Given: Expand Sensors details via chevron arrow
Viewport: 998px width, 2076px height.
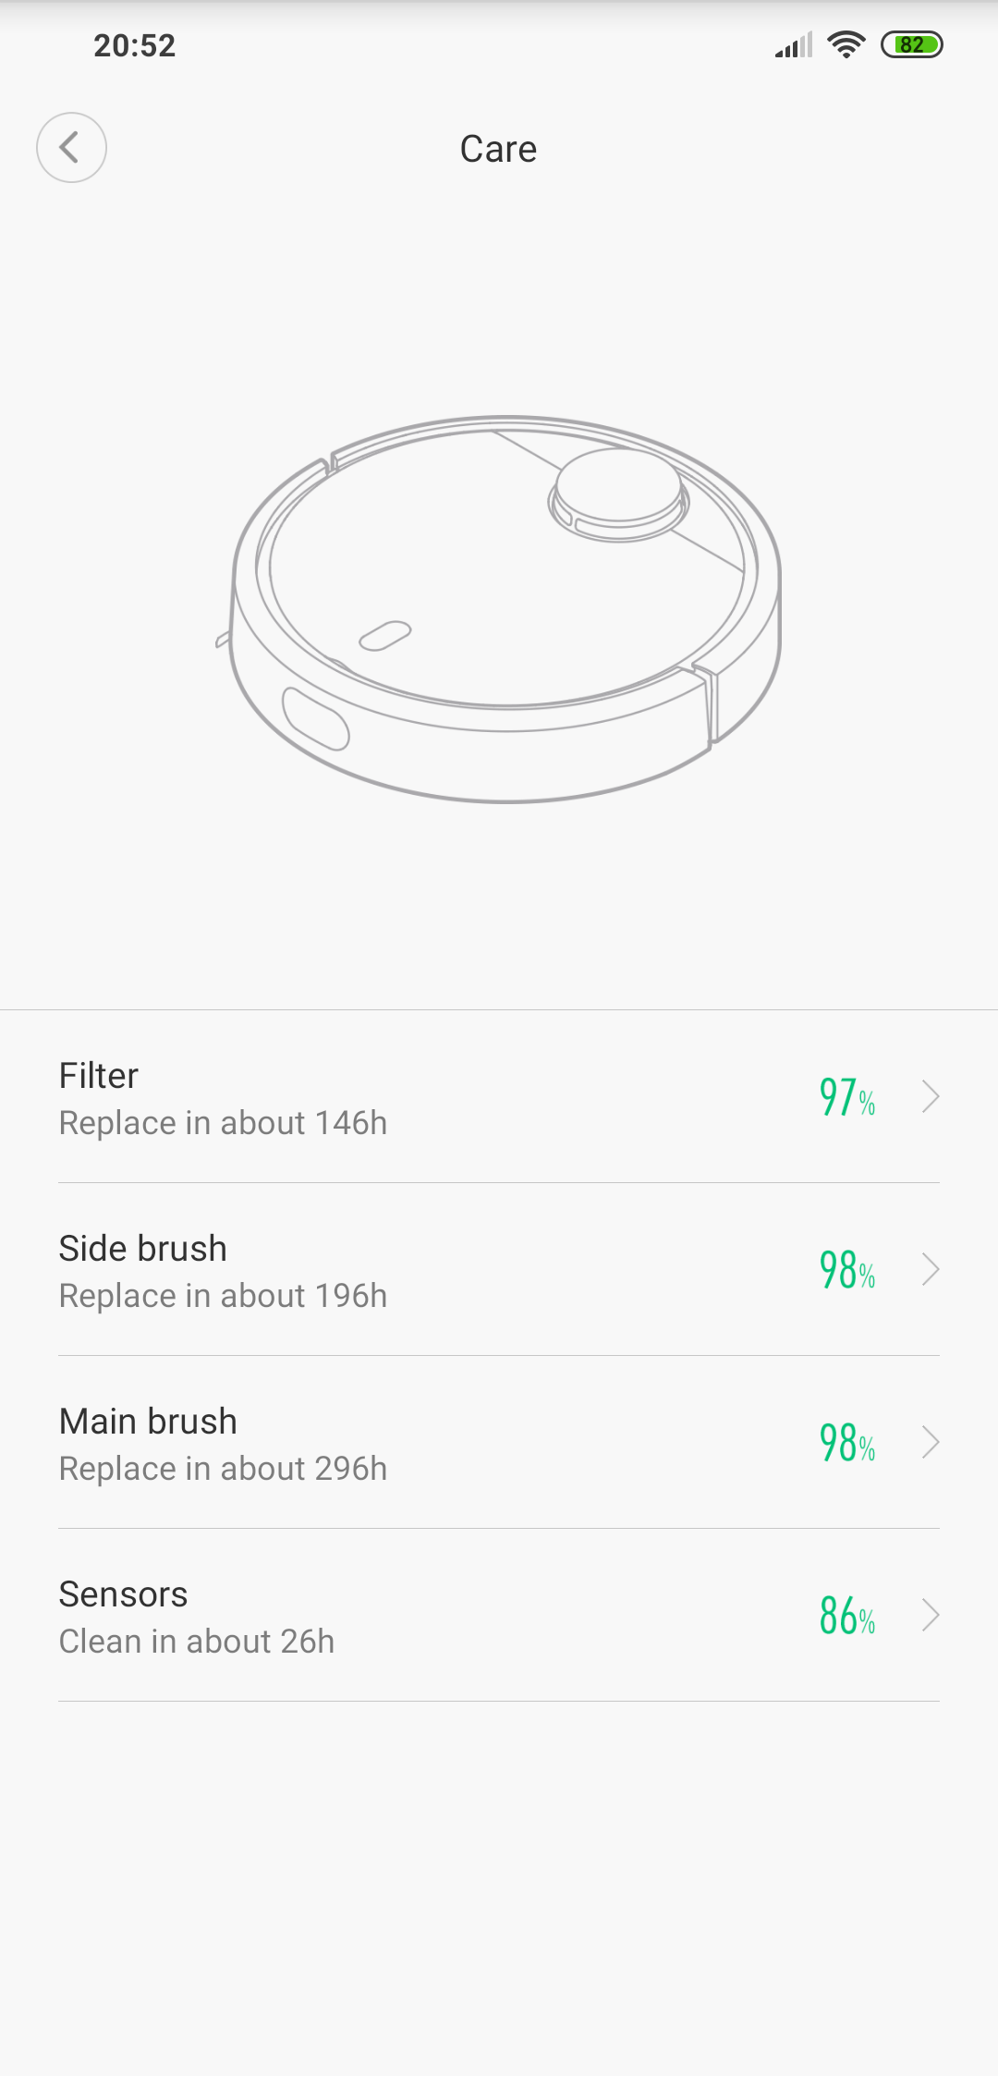Looking at the screenshot, I should [931, 1616].
